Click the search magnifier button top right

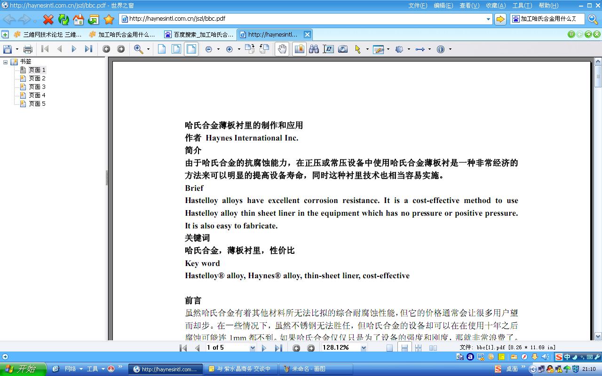pos(593,19)
